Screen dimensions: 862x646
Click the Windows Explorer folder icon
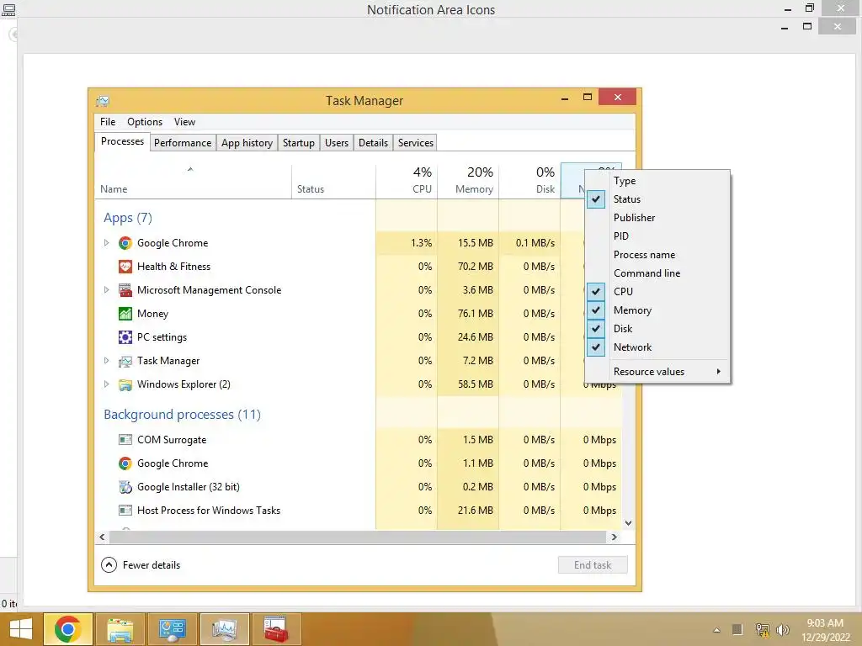pos(125,384)
